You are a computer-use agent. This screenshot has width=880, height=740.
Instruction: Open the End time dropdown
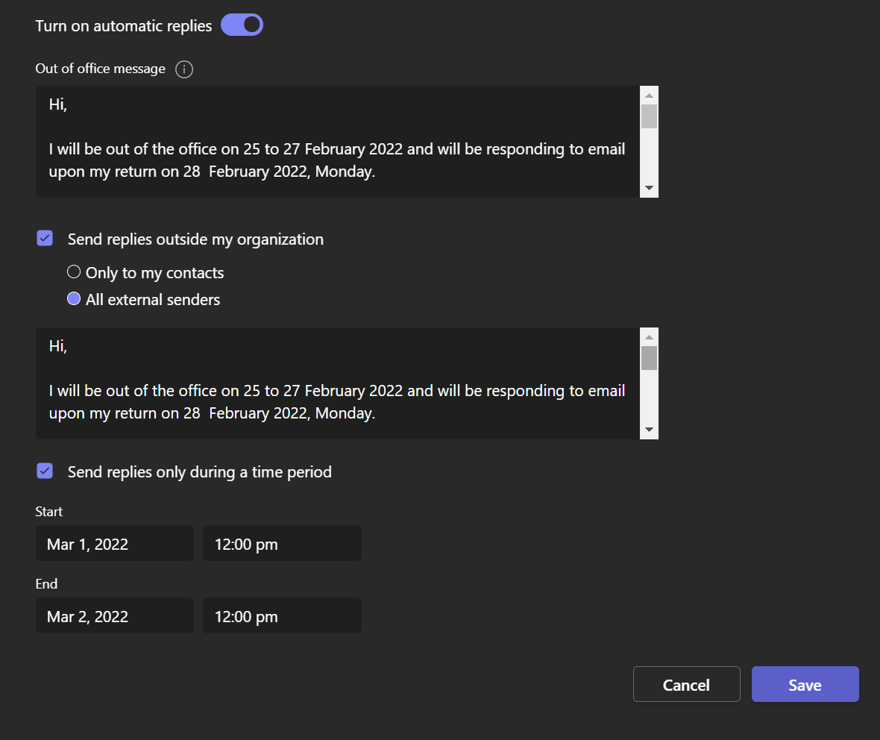(282, 616)
